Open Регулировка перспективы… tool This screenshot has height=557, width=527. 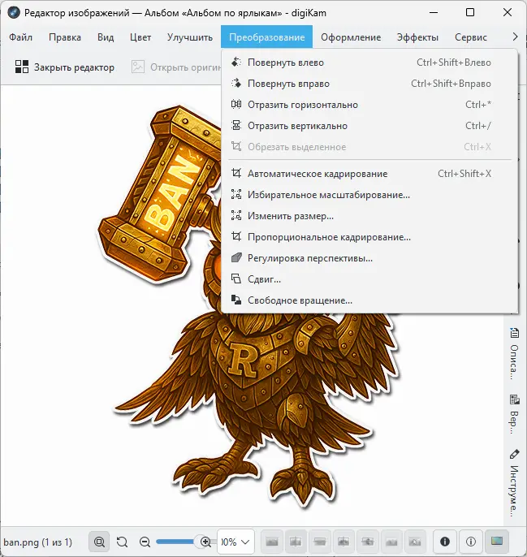click(x=369, y=258)
